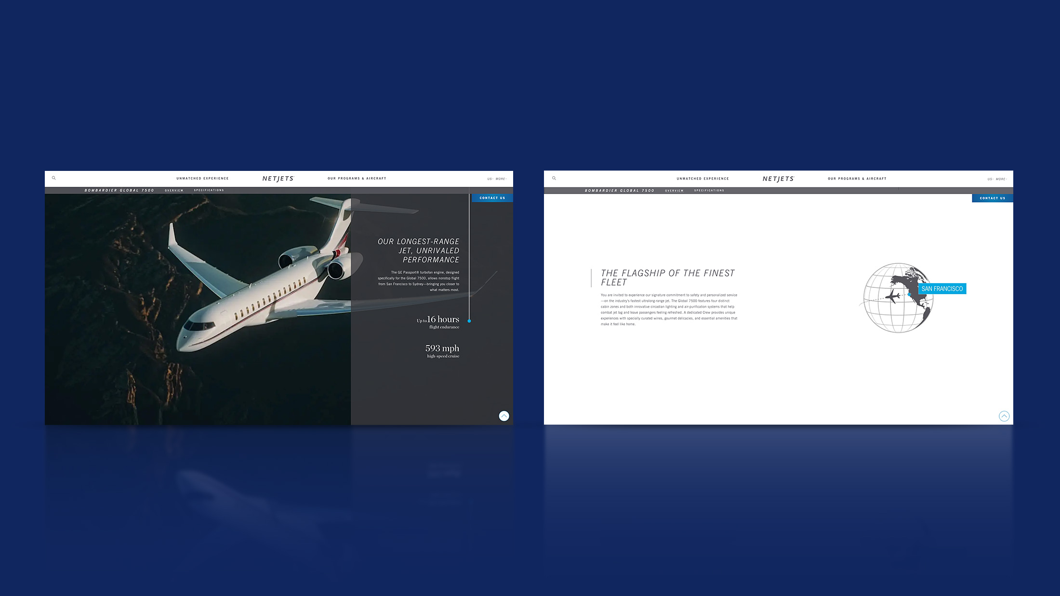Viewport: 1060px width, 596px height.
Task: Click the search icon on the jet photo page
Action: (54, 178)
